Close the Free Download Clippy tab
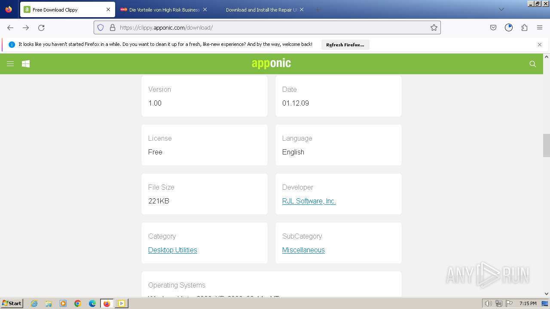The height and width of the screenshot is (309, 550). [x=108, y=9]
